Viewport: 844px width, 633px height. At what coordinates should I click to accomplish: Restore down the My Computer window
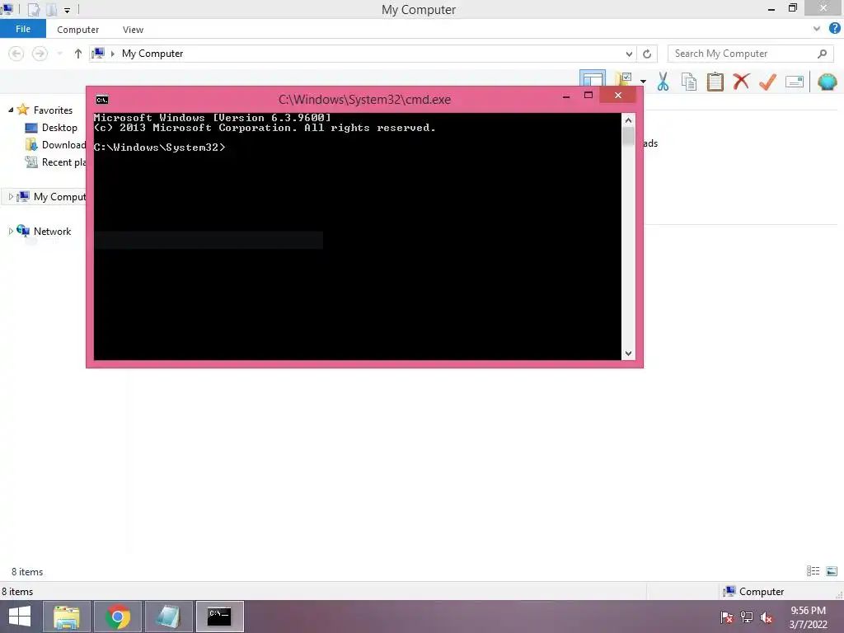(x=792, y=8)
